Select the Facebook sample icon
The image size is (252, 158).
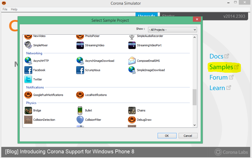click(28, 70)
